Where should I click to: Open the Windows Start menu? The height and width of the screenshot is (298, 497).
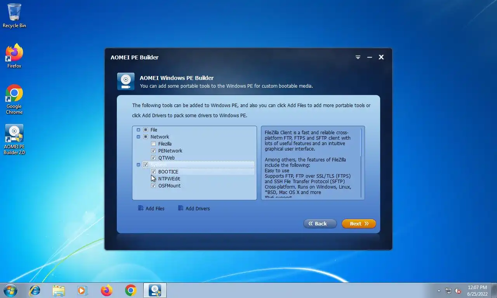pos(10,290)
